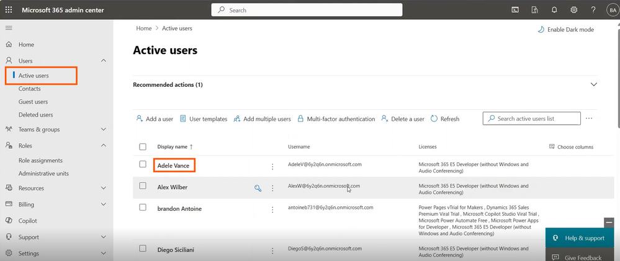This screenshot has height=261, width=620.
Task: Open Contacts in sidebar
Action: [30, 89]
